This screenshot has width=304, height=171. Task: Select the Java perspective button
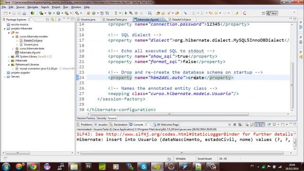pos(272,13)
